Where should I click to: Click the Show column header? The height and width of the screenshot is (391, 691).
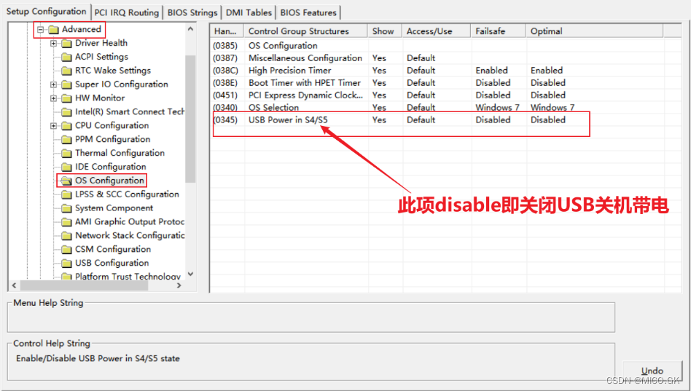pyautogui.click(x=385, y=31)
